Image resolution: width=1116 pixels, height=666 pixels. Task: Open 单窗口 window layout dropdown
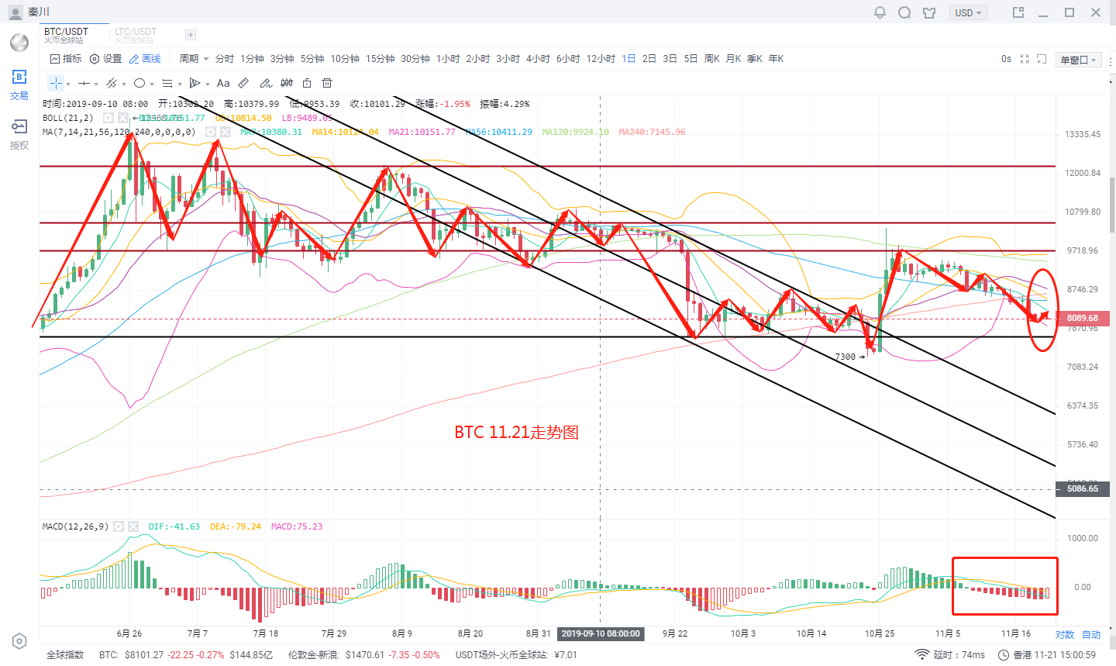1079,60
